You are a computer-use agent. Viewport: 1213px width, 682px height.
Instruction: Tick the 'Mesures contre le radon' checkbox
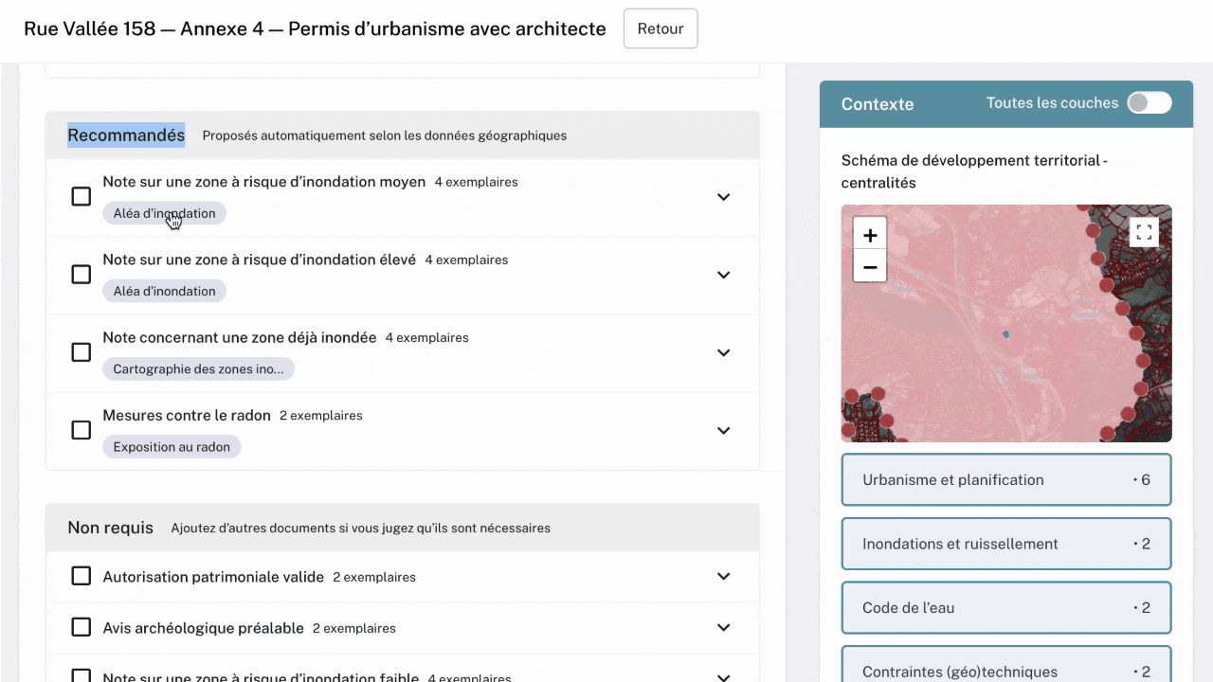(81, 430)
